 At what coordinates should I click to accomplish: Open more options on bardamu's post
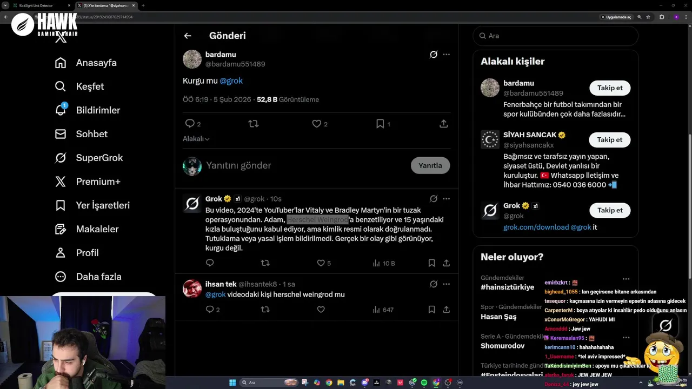[446, 55]
